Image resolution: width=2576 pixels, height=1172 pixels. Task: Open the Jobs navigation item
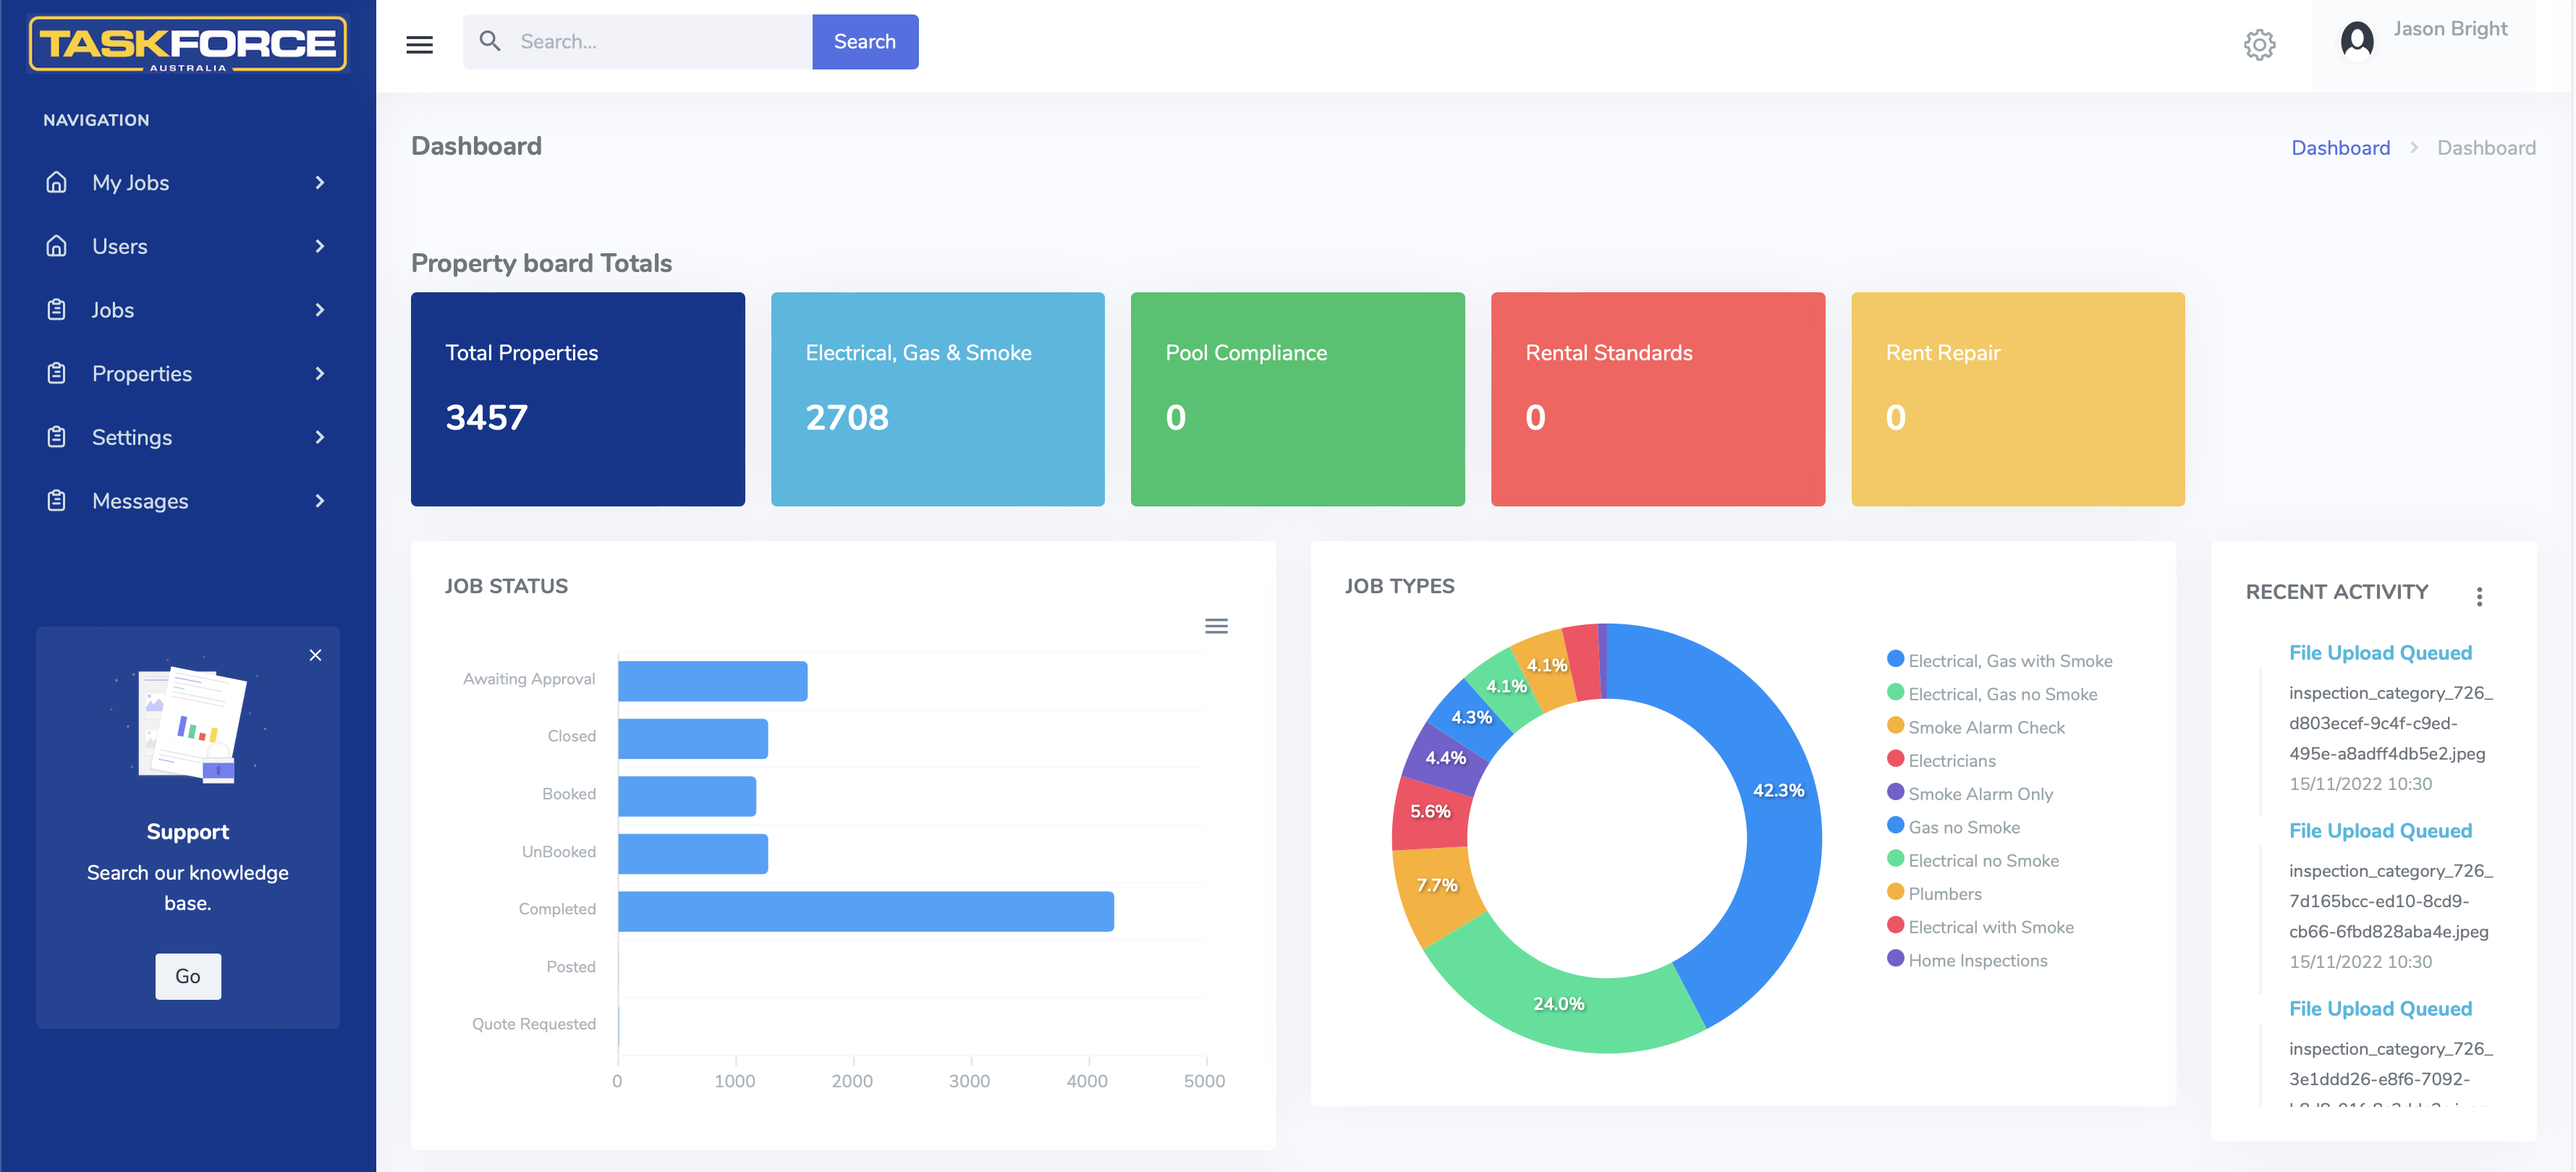tap(113, 310)
